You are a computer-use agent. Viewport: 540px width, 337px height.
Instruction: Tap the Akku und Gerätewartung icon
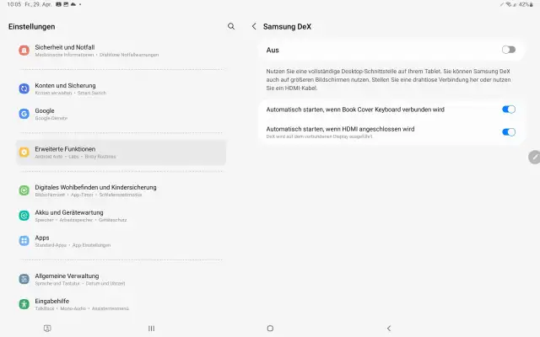click(x=24, y=216)
